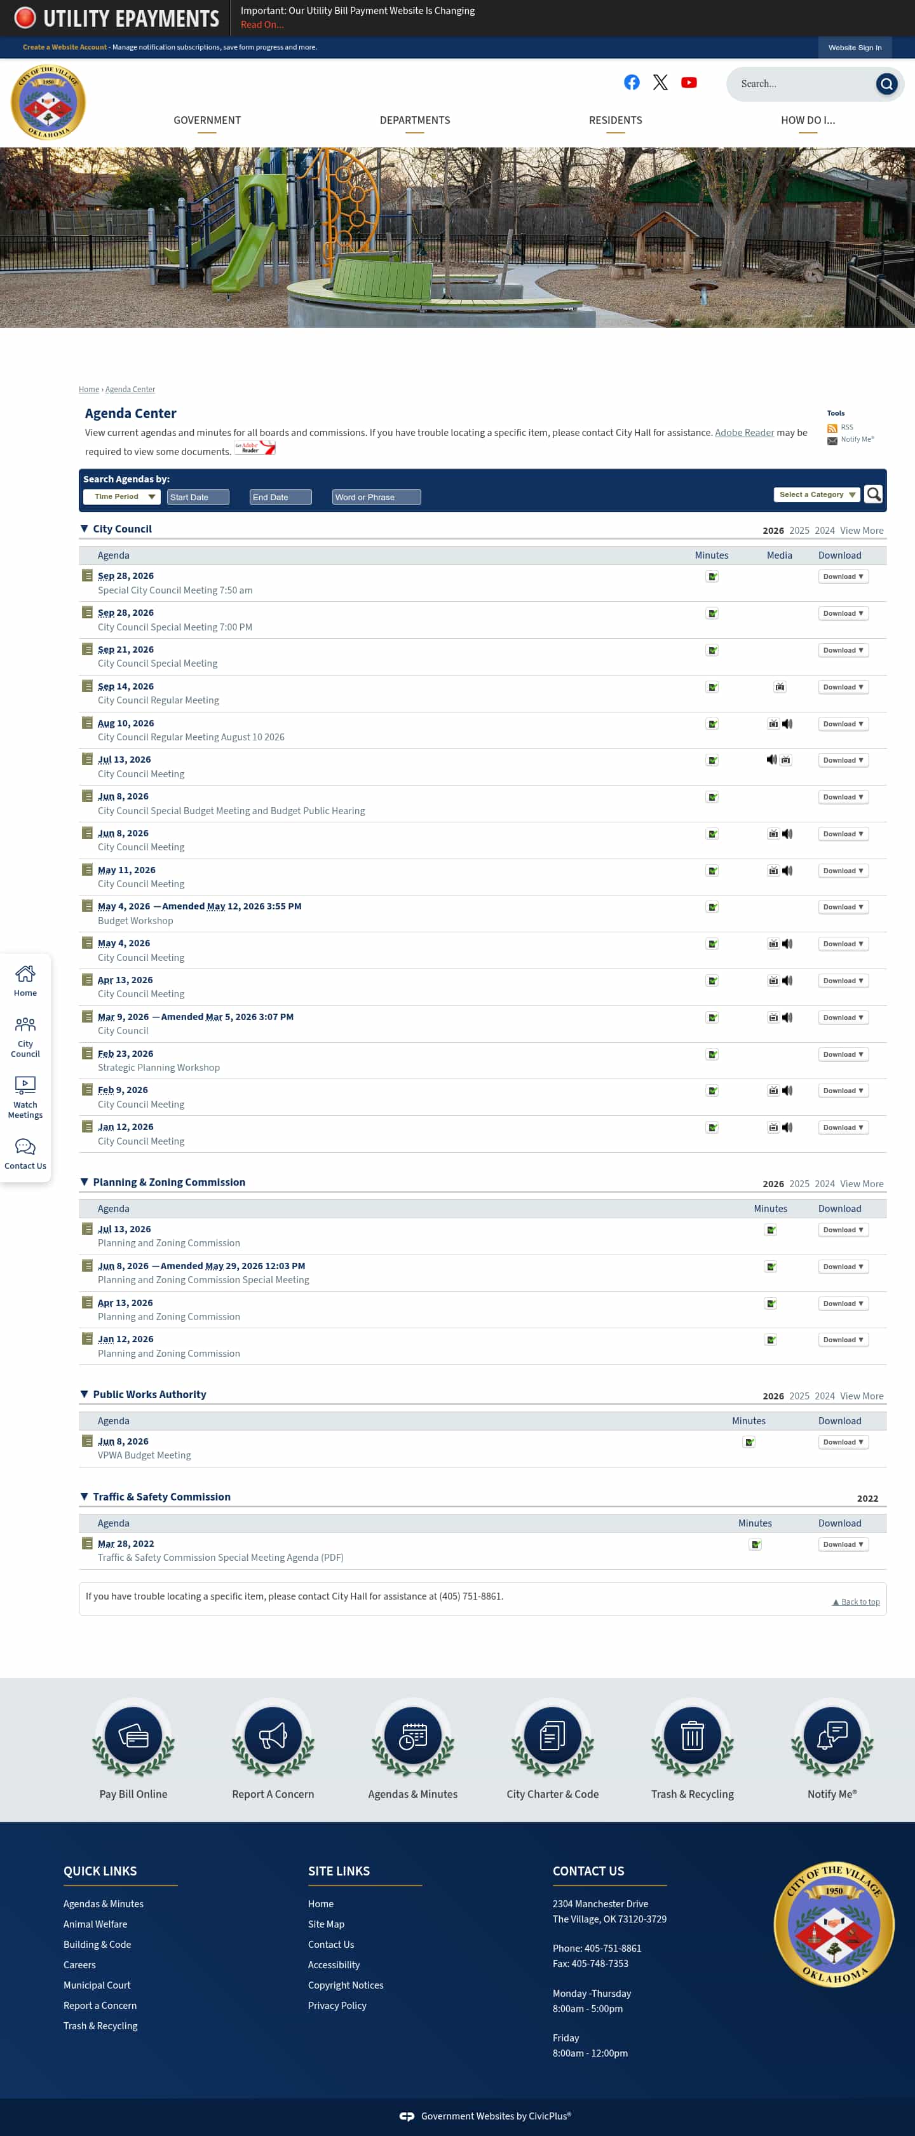The image size is (915, 2136).
Task: Open the Facebook social icon
Action: 632,82
